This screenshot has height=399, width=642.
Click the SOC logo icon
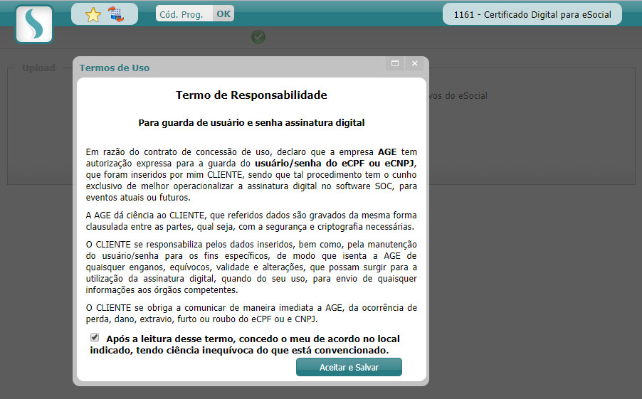[x=34, y=24]
